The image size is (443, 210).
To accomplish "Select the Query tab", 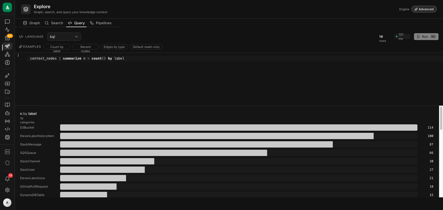I will coord(76,23).
